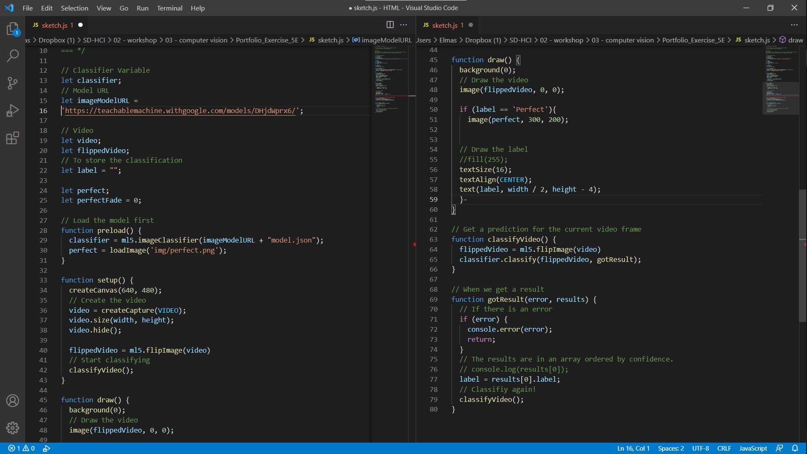The width and height of the screenshot is (807, 454).
Task: Click imageModelURL symbol in left breadcrumb
Action: (x=382, y=40)
